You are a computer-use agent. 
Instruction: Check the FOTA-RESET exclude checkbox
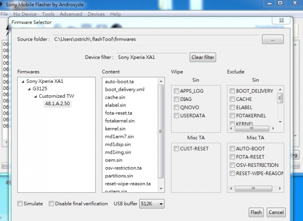click(232, 157)
